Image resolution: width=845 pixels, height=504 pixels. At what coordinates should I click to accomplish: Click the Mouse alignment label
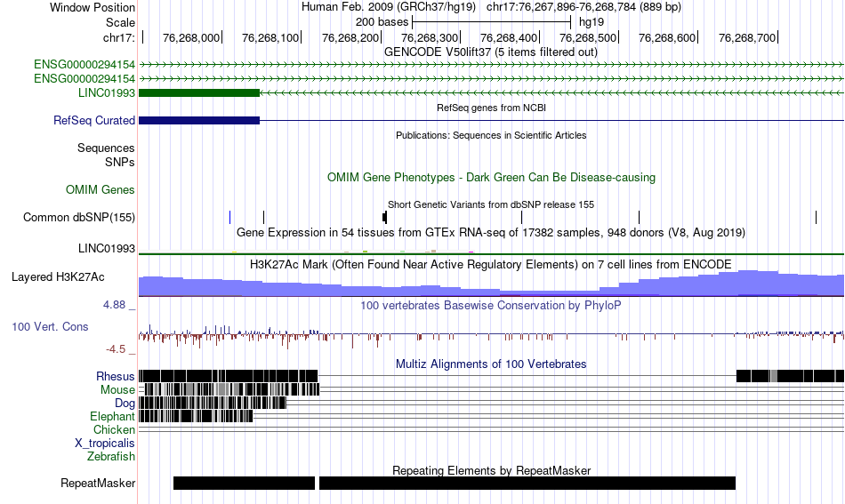click(x=117, y=389)
